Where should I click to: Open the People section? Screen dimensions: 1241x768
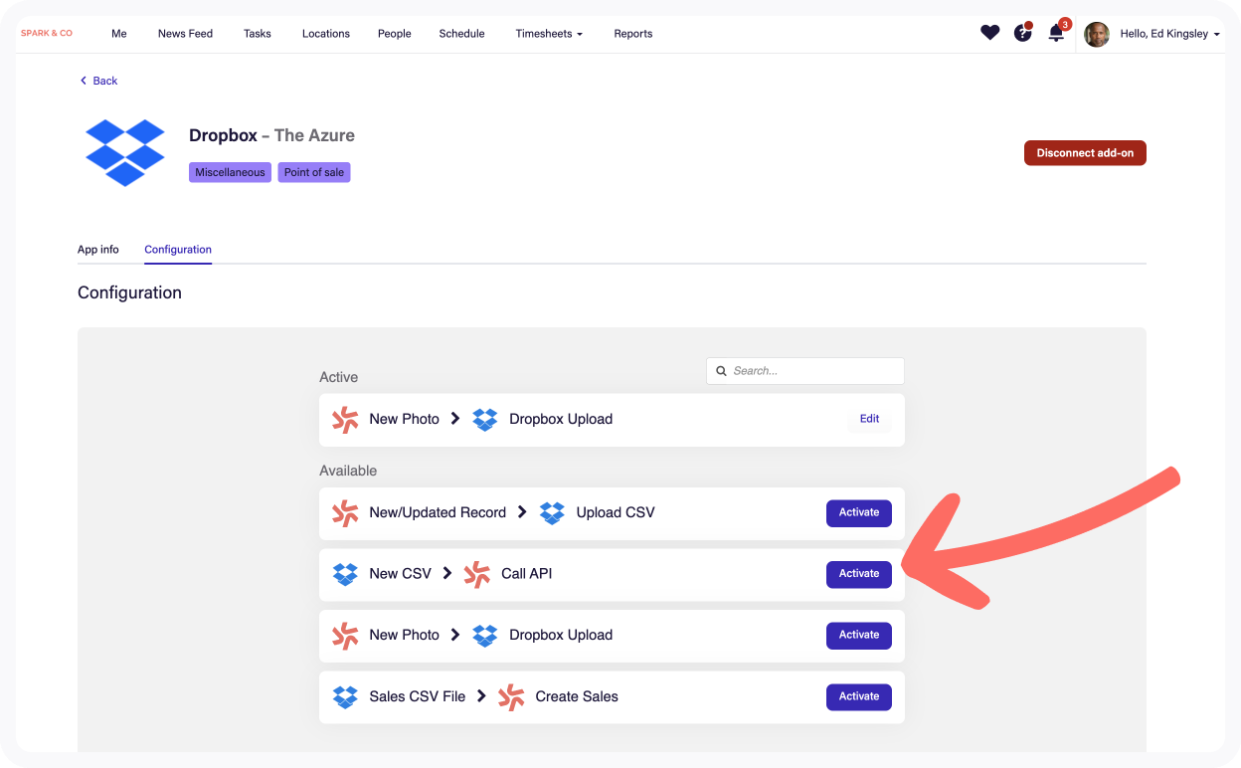tap(395, 34)
